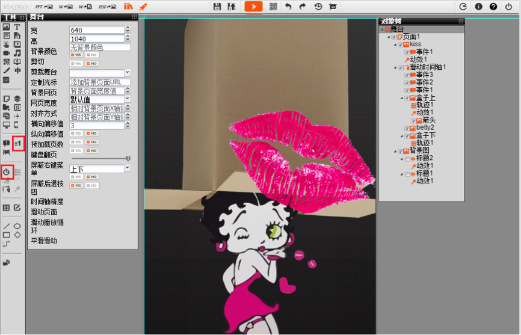The width and height of the screenshot is (521, 335).
Task: Toggle the kiss layer checkbox
Action: point(401,45)
